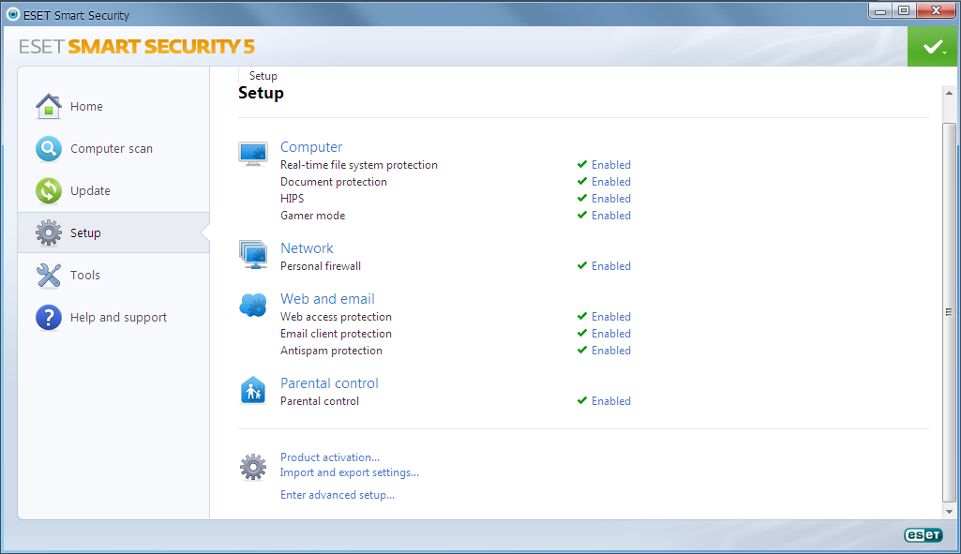This screenshot has width=961, height=554.
Task: Click the Document protection label
Action: pyautogui.click(x=334, y=182)
